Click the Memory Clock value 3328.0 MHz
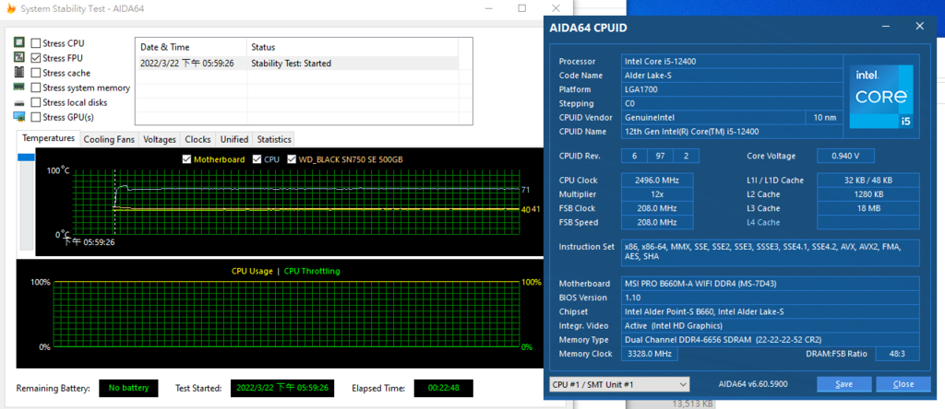 point(650,354)
